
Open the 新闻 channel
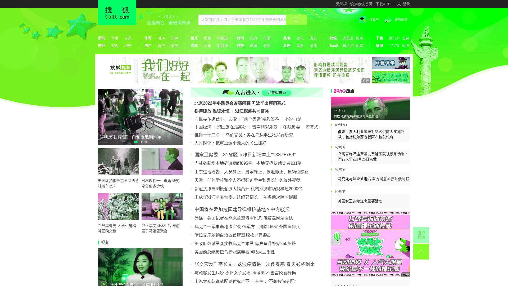tap(102, 38)
